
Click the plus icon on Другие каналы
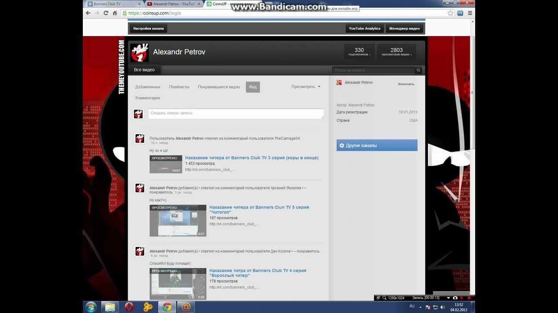(x=342, y=146)
